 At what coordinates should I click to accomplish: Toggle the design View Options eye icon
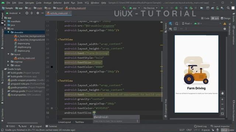click(x=170, y=29)
